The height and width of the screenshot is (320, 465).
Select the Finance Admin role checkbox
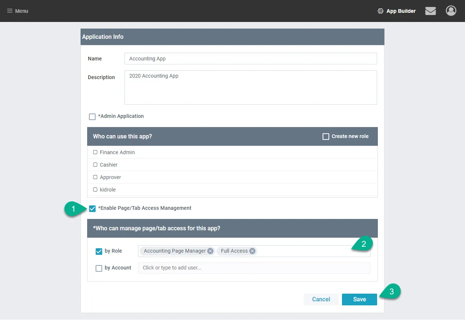click(95, 152)
